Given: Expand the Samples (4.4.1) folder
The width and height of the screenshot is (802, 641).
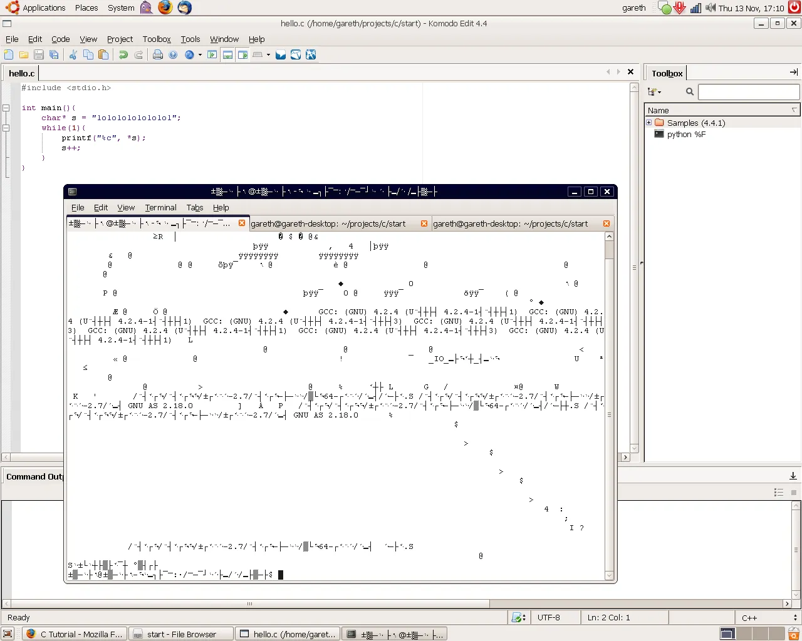Looking at the screenshot, I should (x=649, y=123).
